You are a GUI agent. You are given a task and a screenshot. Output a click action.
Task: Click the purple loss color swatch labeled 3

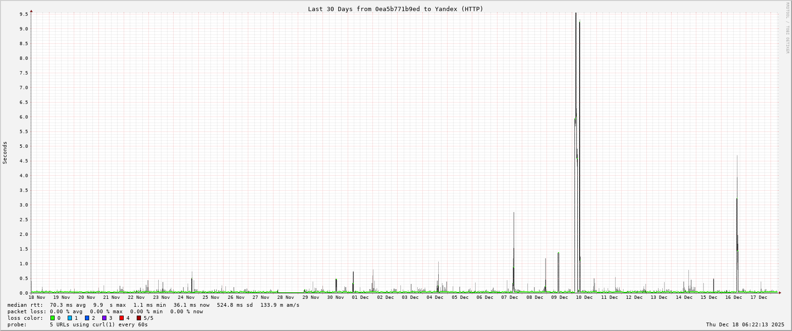pos(105,318)
